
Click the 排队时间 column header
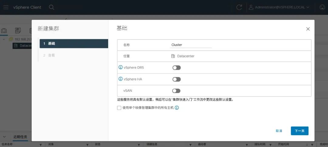click(x=260, y=144)
